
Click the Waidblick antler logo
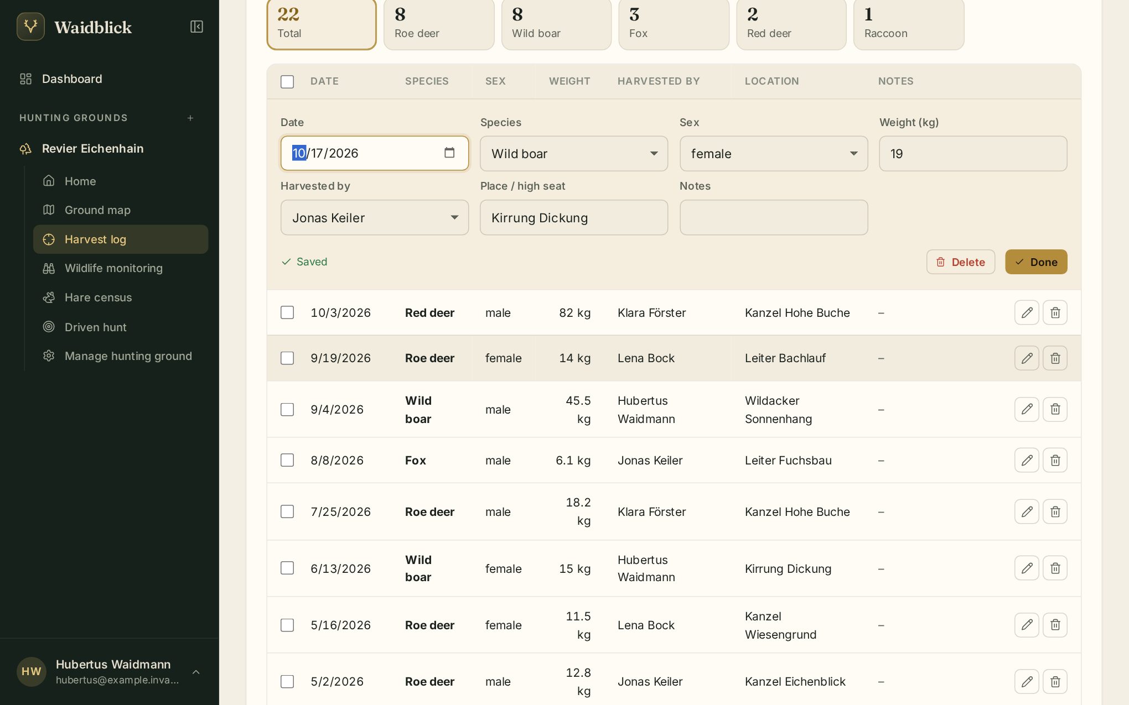pos(30,27)
